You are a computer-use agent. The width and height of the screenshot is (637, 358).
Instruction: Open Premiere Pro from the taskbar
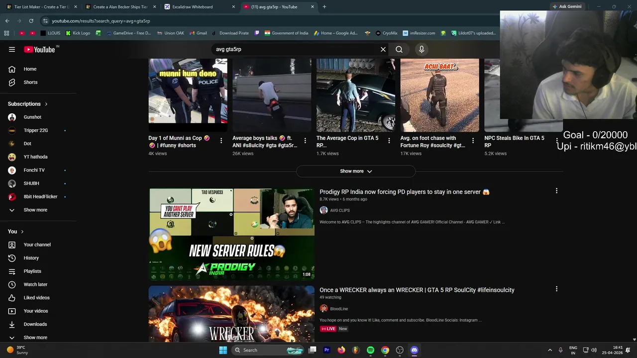click(326, 350)
